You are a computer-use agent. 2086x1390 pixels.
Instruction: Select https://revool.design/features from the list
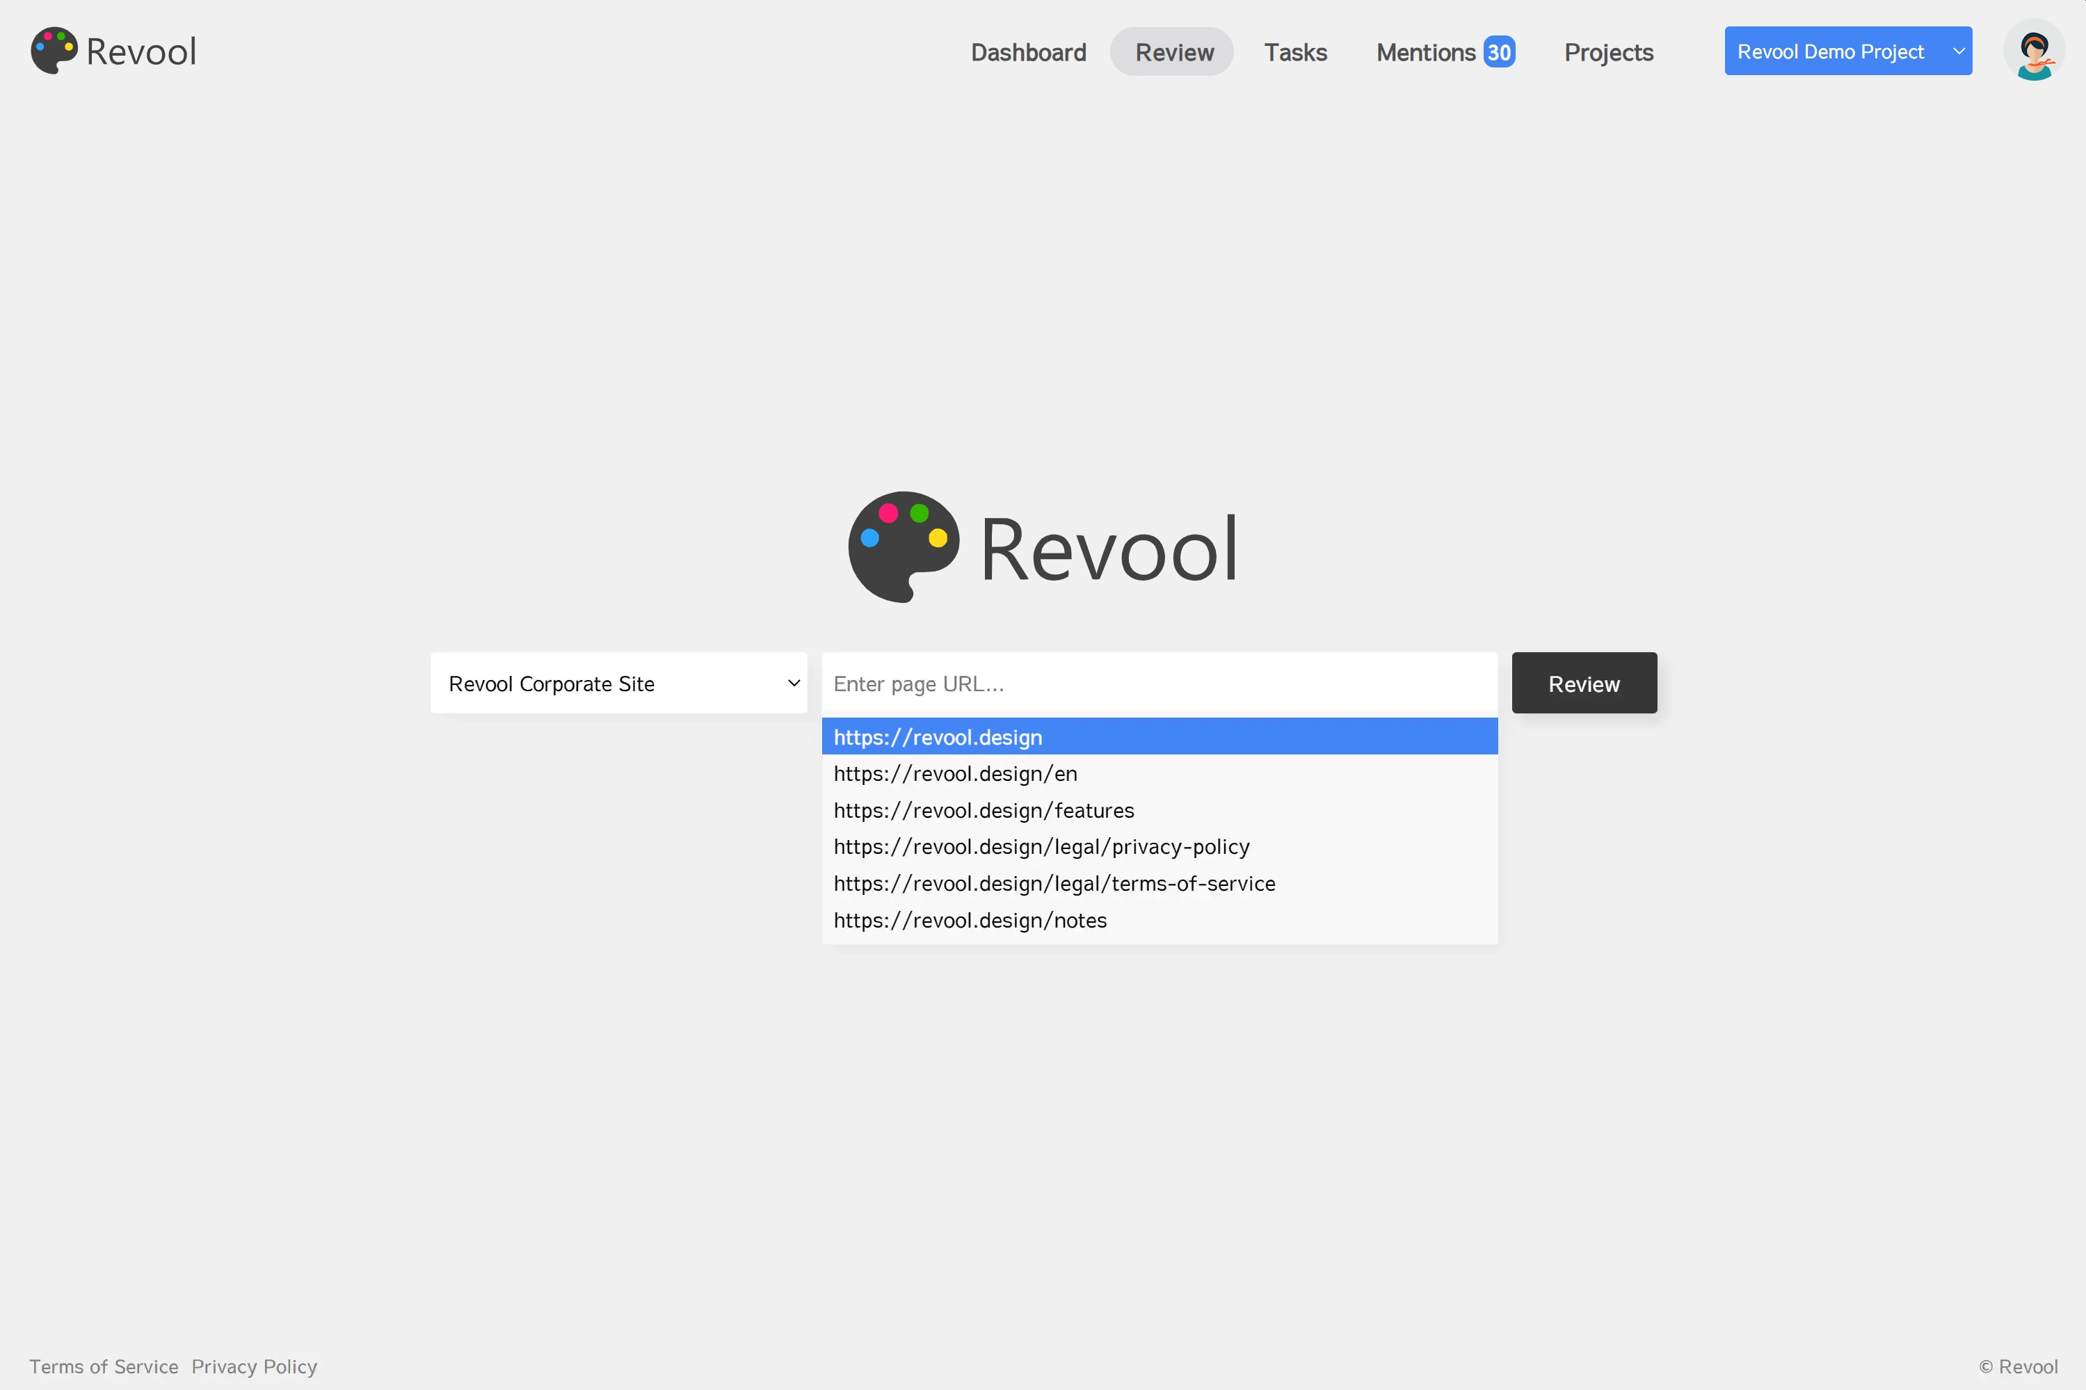pos(1160,810)
